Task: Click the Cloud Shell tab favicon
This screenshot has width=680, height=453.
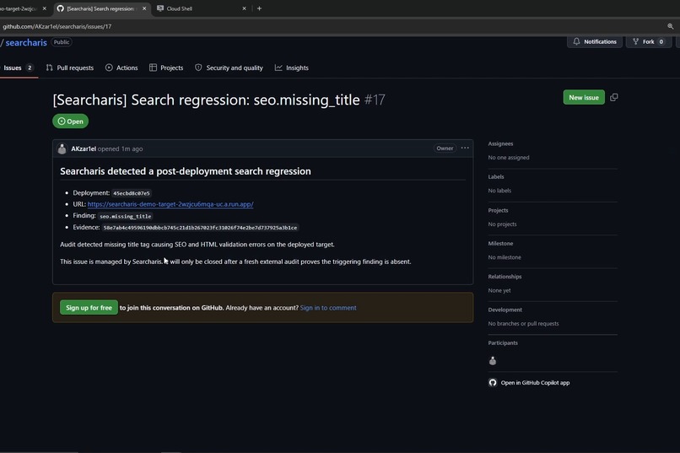Action: coord(160,8)
